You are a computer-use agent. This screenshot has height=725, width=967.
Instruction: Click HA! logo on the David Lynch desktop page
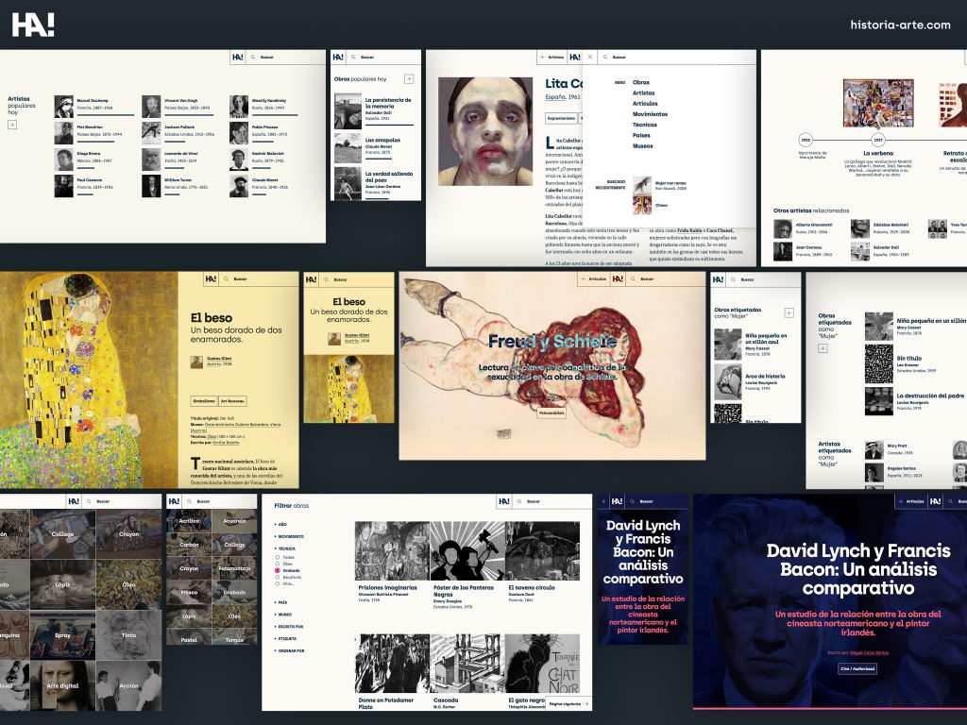tap(936, 501)
